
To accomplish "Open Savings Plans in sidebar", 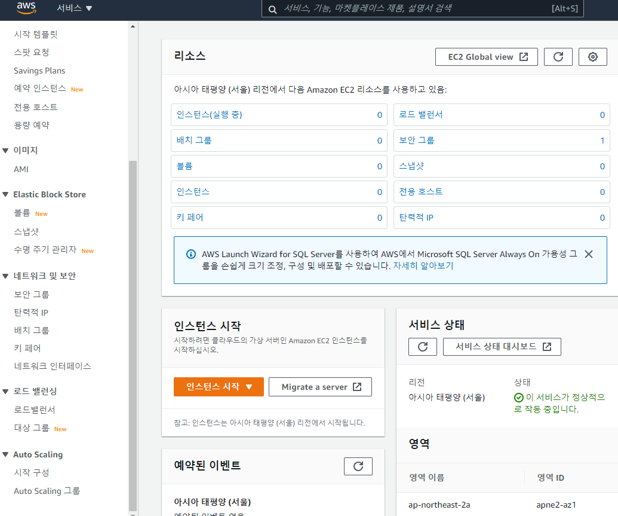I will click(x=39, y=71).
